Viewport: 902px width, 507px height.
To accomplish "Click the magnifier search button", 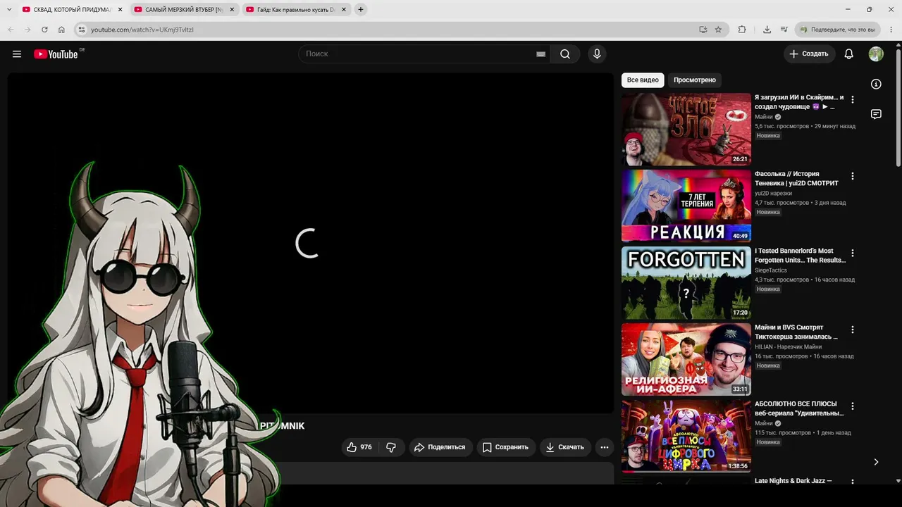I will tap(565, 54).
